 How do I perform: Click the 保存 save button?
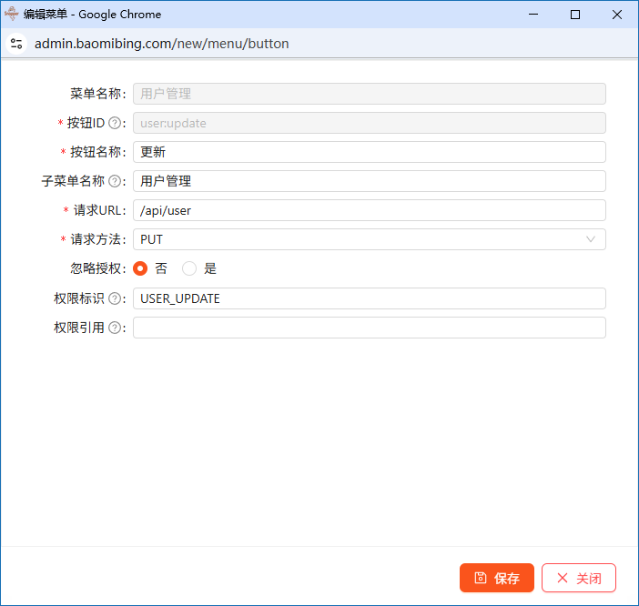497,578
